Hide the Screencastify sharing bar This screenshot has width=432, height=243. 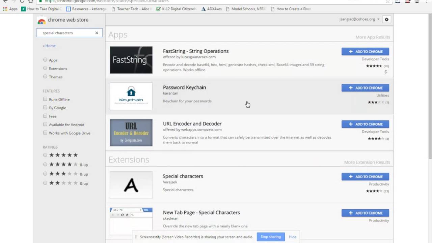point(293,237)
